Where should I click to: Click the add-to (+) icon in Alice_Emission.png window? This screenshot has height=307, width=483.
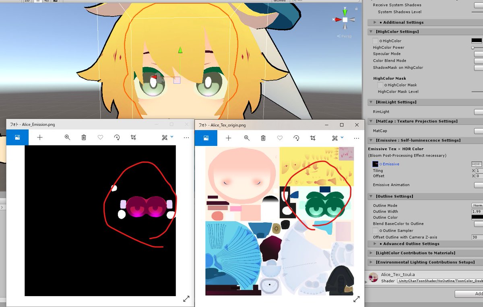[x=40, y=137]
